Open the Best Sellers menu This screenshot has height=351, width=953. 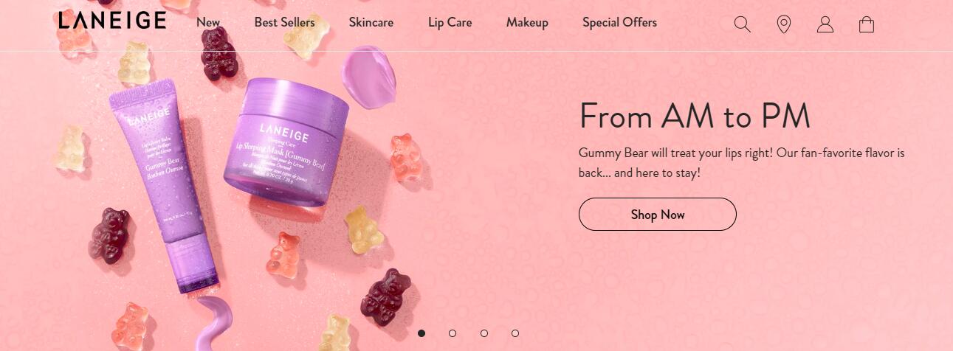click(284, 22)
